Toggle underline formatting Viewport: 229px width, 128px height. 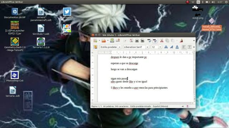pyautogui.click(x=177, y=47)
